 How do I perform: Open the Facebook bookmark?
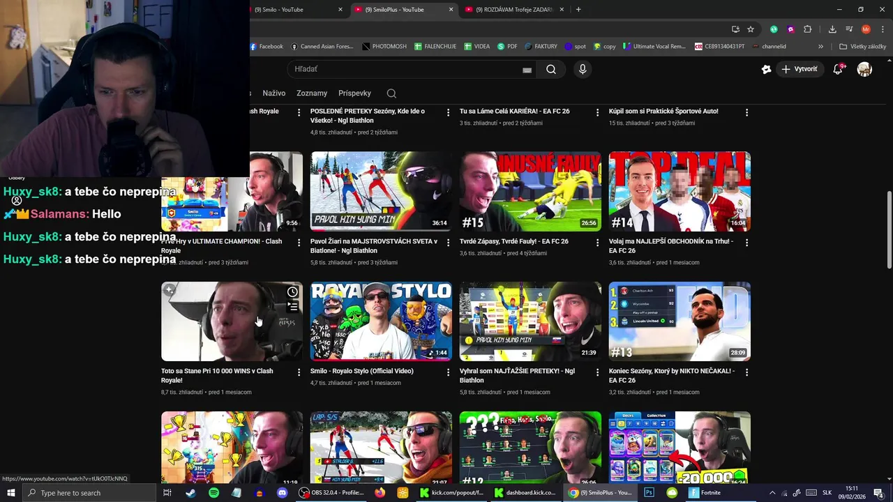click(267, 47)
